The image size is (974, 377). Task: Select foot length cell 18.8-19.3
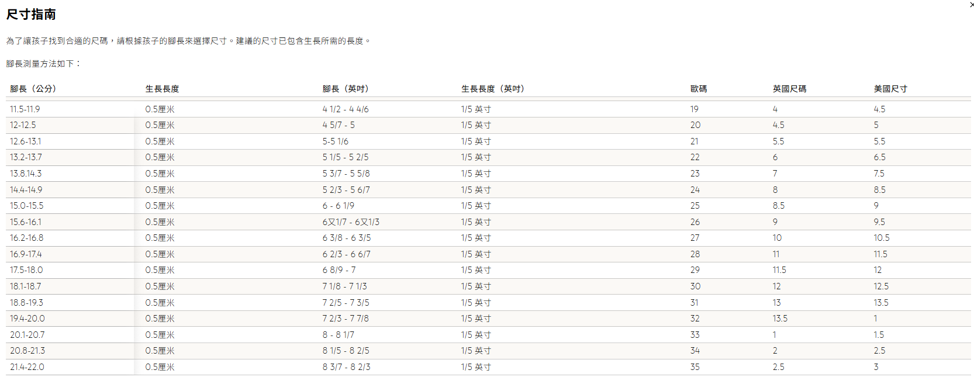(x=26, y=303)
